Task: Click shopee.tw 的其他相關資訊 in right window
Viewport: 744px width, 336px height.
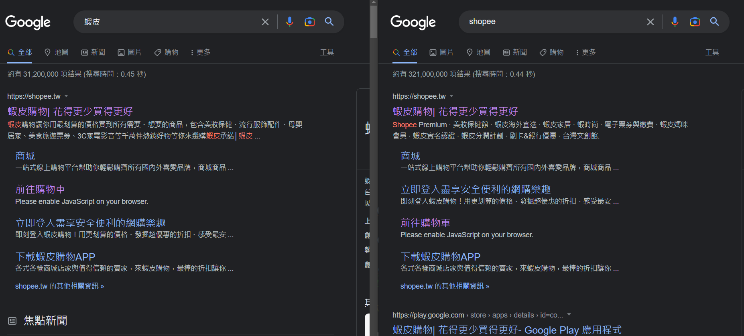Action: (445, 286)
